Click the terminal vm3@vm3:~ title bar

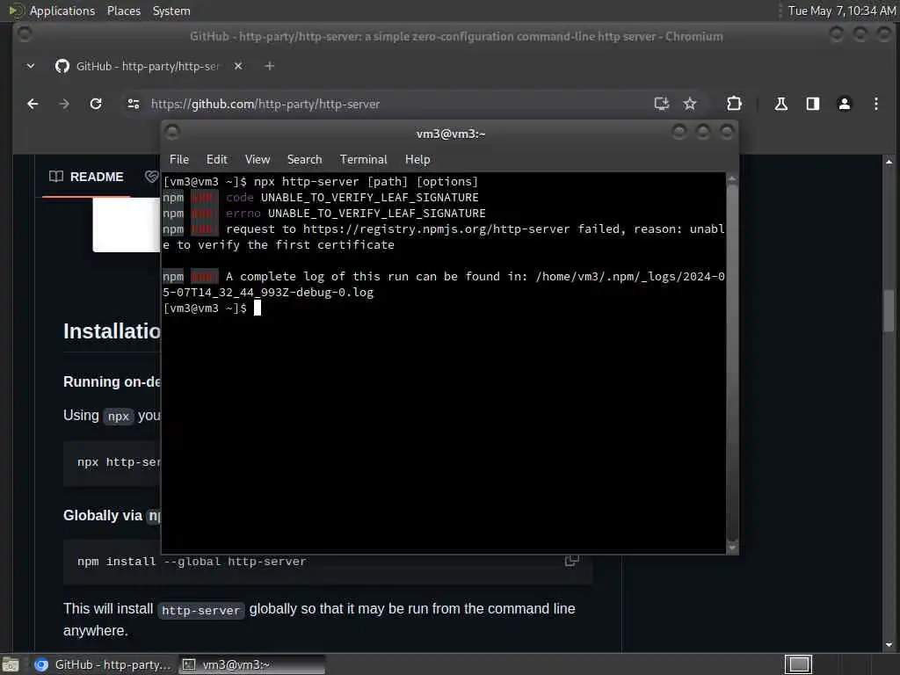[451, 134]
